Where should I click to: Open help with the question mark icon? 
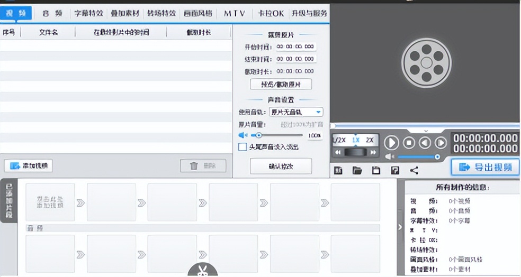395,170
